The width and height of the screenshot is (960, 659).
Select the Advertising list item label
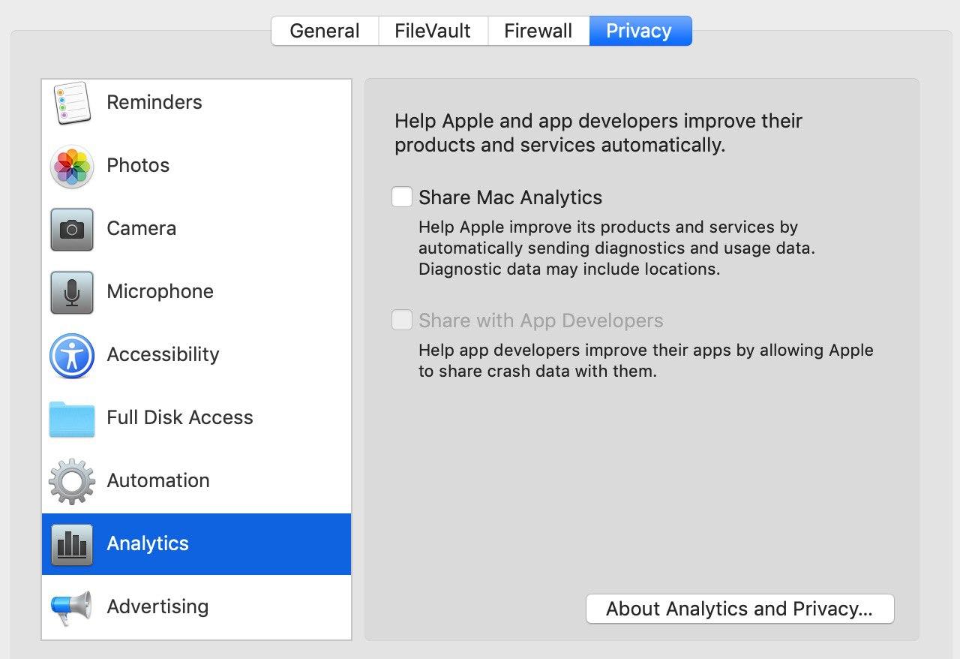[157, 606]
